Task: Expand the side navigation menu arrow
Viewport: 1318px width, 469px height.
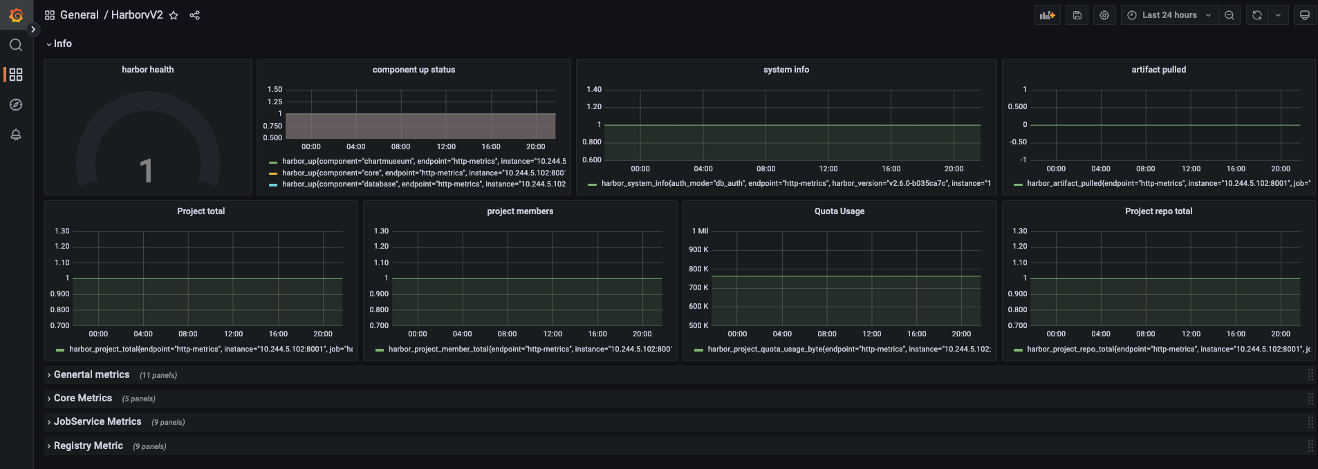Action: (x=33, y=29)
